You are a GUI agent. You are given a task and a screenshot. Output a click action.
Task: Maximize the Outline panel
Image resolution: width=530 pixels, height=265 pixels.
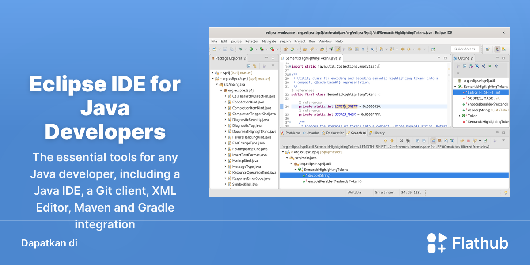tap(503, 58)
